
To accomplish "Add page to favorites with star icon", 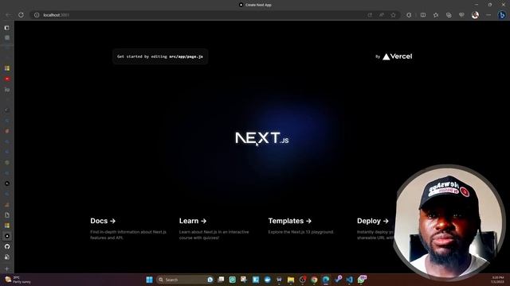I will pyautogui.click(x=393, y=15).
